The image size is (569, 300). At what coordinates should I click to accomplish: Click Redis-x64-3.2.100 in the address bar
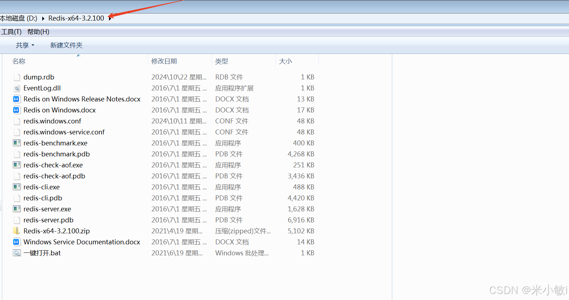76,18
